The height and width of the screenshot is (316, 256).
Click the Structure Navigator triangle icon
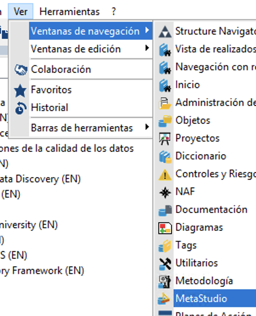tap(165, 32)
